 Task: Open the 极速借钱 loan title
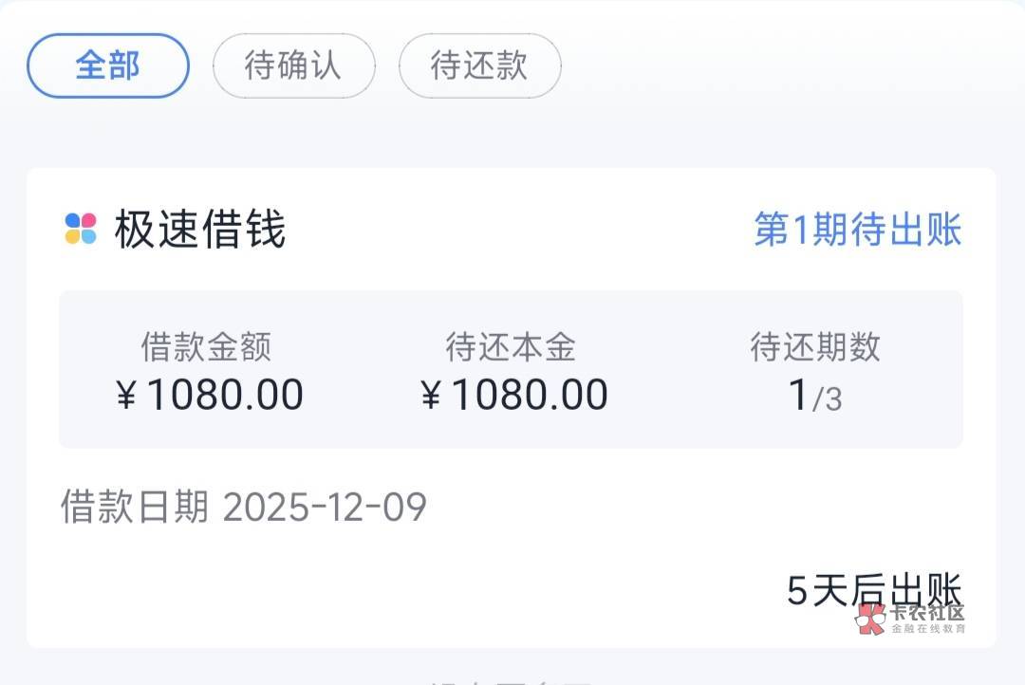click(x=200, y=230)
